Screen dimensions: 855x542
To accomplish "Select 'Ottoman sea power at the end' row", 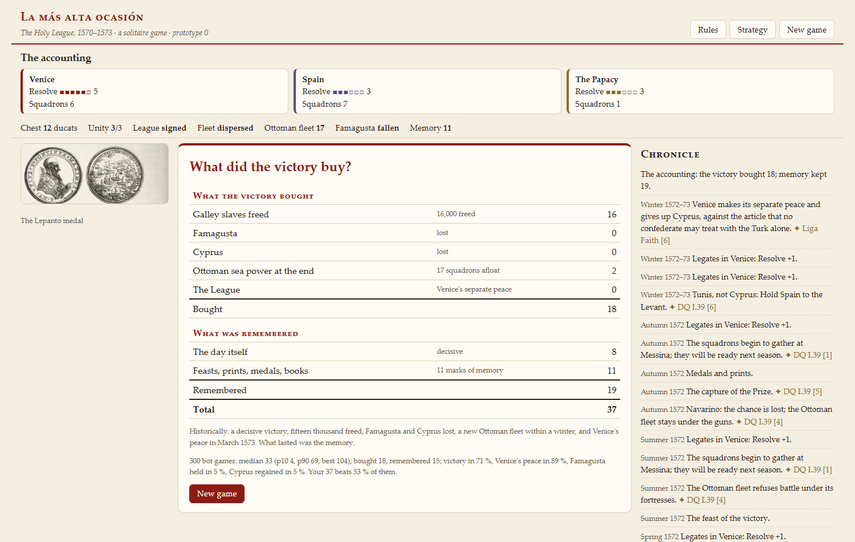I will click(x=405, y=270).
